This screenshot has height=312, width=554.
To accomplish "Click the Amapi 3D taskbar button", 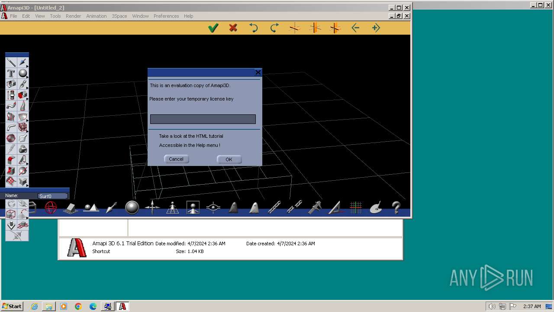I will [122, 306].
